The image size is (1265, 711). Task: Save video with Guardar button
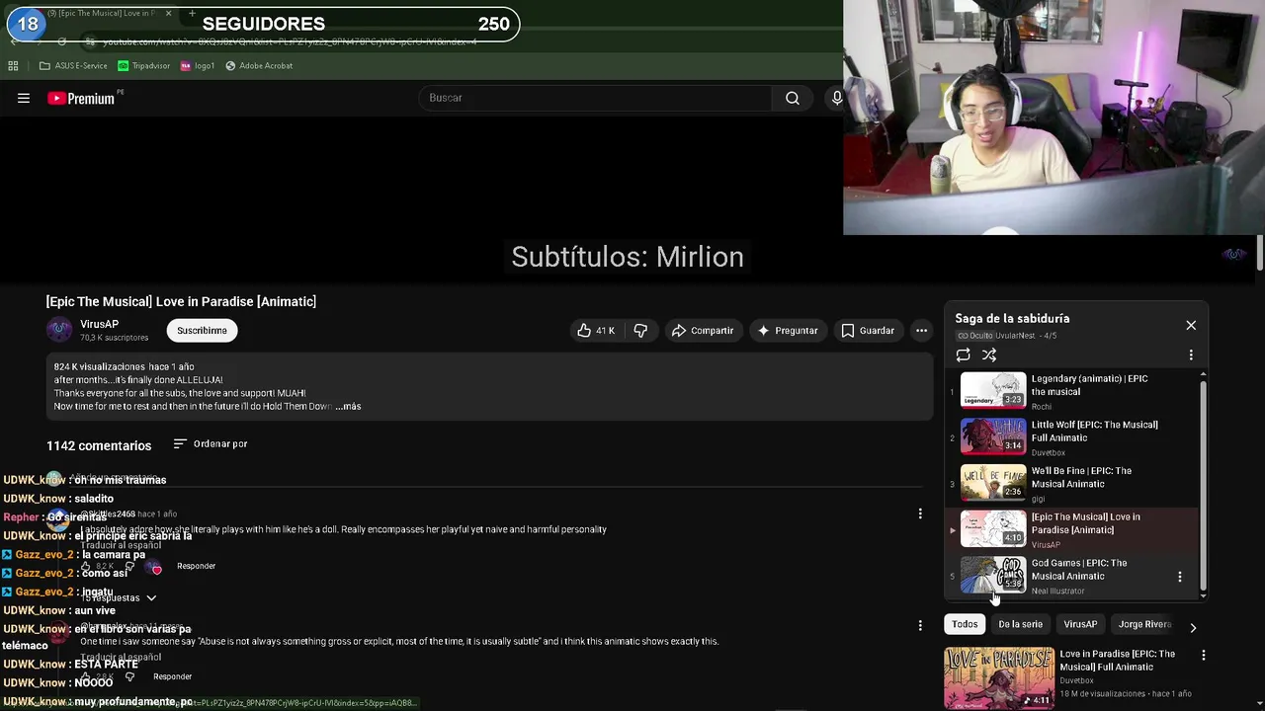point(867,331)
